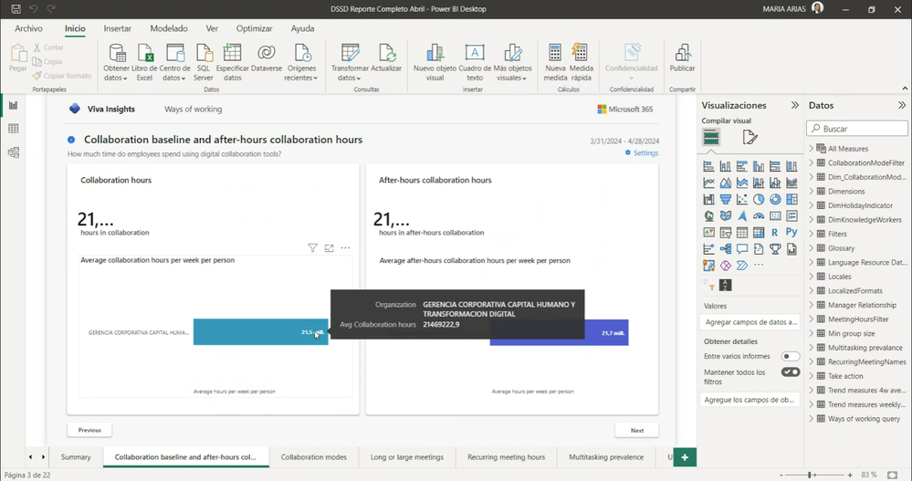
Task: Insert a Nuevo objeto visual
Action: pos(435,62)
